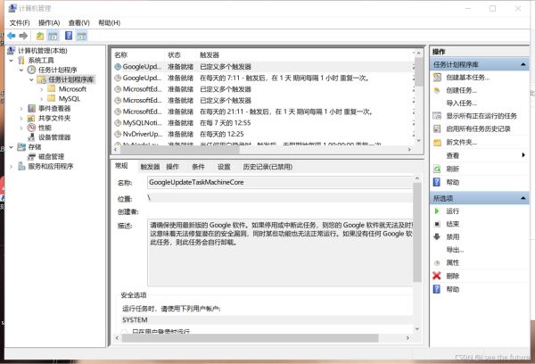Viewport: 535px width, 364px height.
Task: Click the Back arrow in the toolbar
Action: tap(10, 36)
